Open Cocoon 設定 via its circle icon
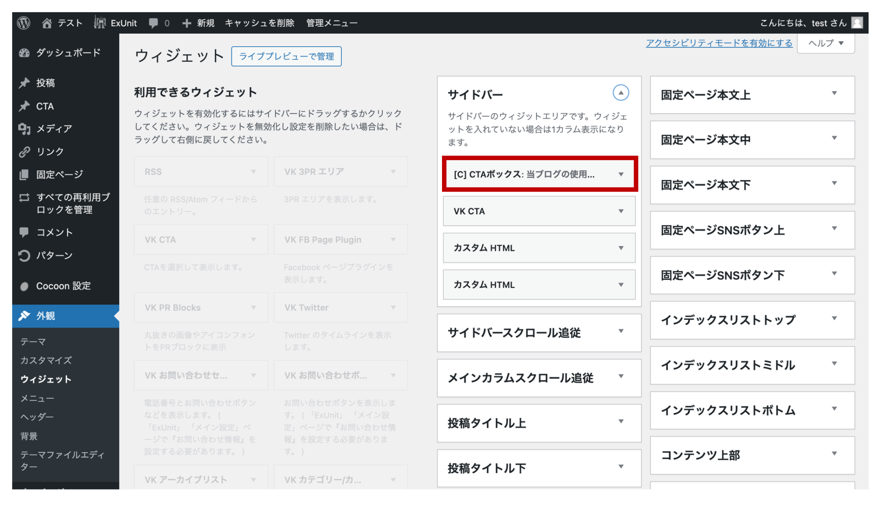Screen dimensions: 884x506 (x=25, y=286)
